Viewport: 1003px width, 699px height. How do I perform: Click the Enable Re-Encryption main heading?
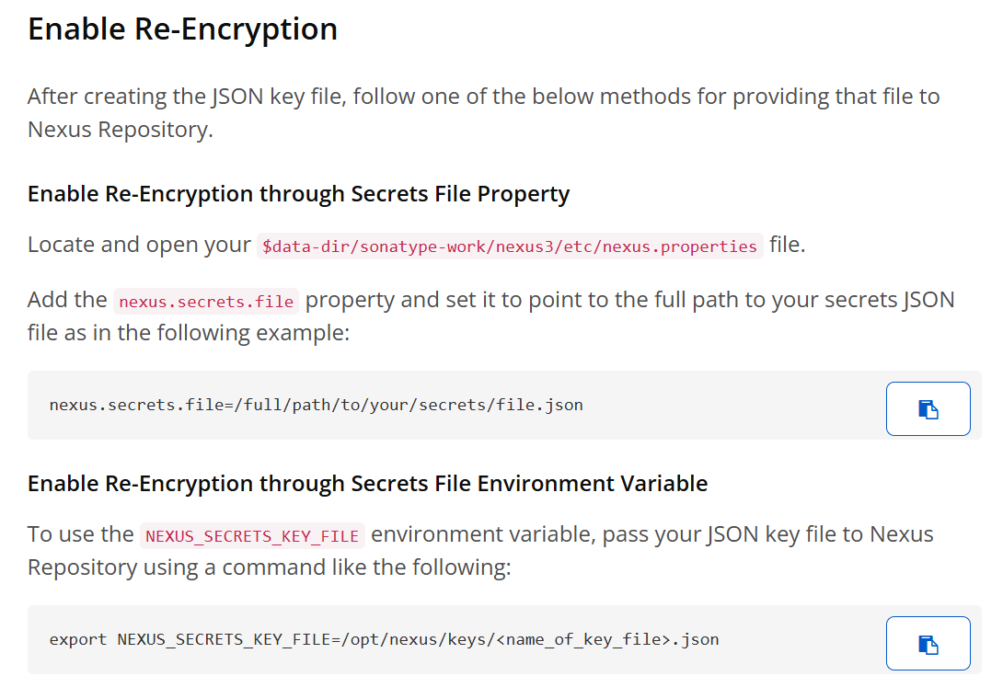[x=182, y=29]
